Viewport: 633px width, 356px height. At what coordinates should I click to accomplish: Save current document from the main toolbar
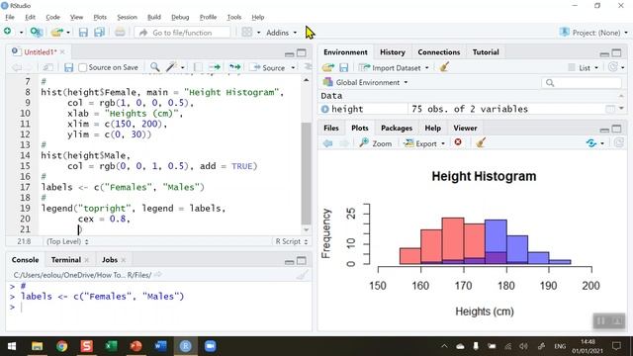83,33
